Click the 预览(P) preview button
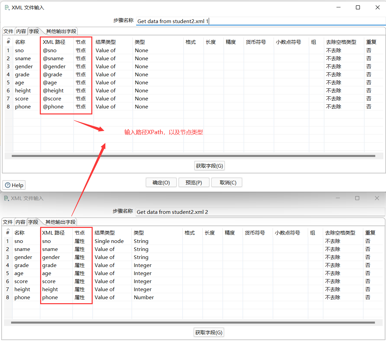This screenshot has height=341, width=386. click(194, 182)
